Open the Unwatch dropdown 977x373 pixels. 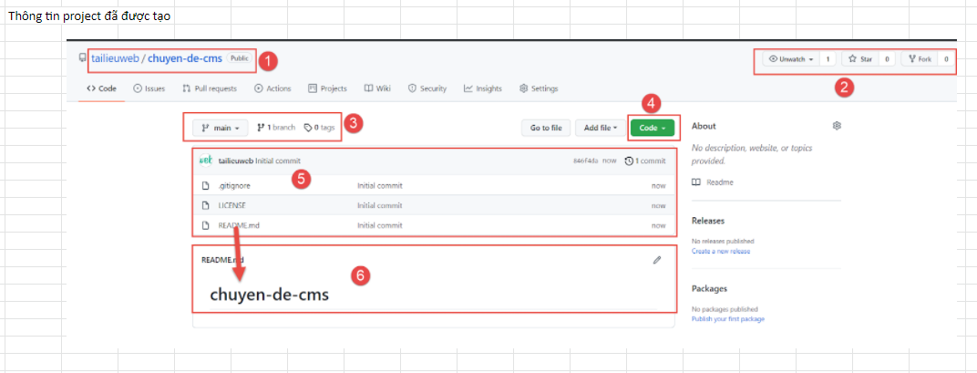pos(791,59)
